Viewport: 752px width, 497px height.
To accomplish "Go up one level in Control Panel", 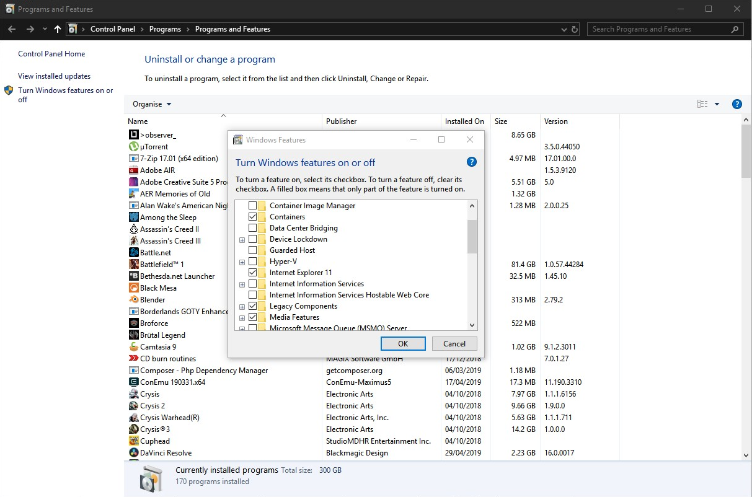I will 58,29.
